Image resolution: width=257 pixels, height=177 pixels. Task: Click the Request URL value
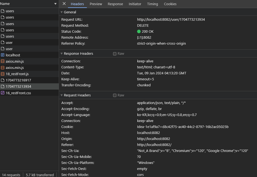[x=171, y=19]
